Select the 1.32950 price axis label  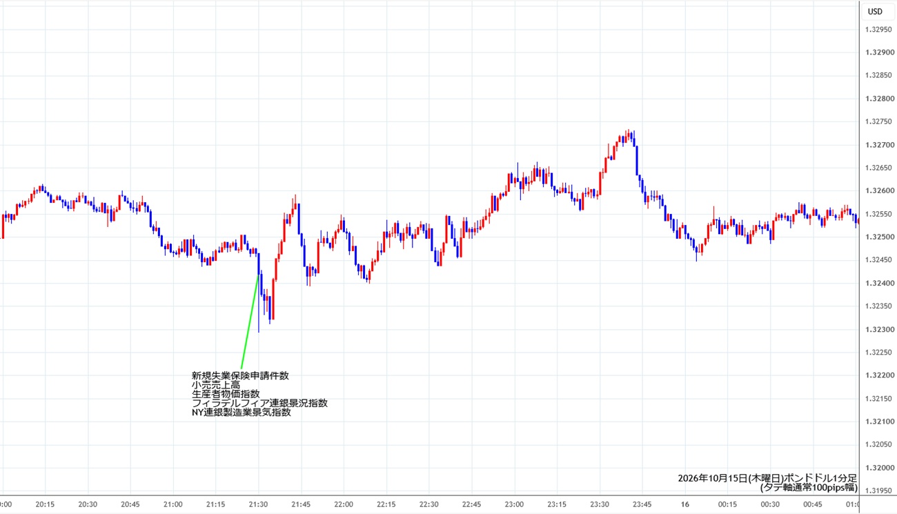pos(877,30)
